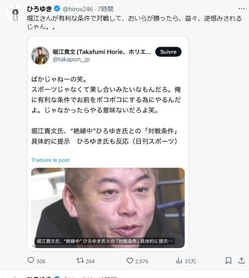This screenshot has height=278, width=249.
Task: Click the blue verified badge next to ひろゆき
Action: pyautogui.click(x=57, y=8)
